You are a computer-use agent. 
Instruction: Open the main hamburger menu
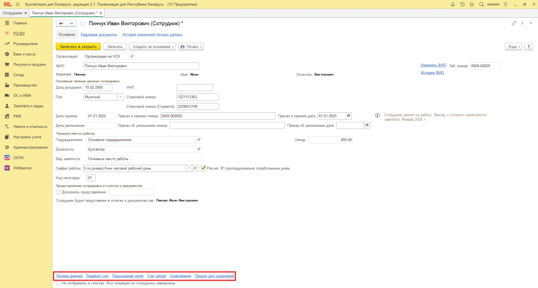coord(17,4)
